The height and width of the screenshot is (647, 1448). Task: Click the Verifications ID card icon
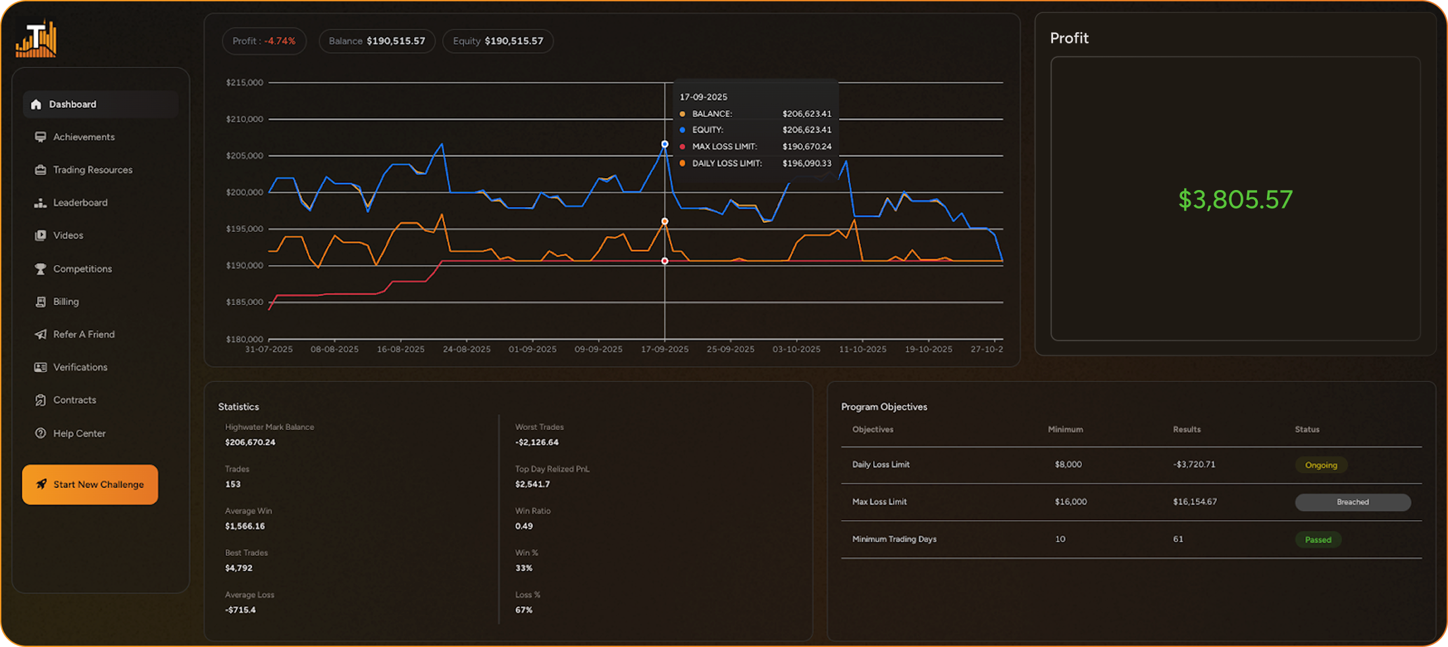point(40,367)
